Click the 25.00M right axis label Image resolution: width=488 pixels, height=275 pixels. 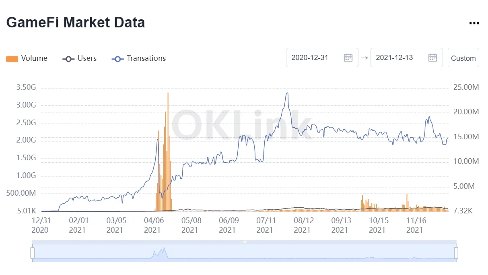coord(466,87)
